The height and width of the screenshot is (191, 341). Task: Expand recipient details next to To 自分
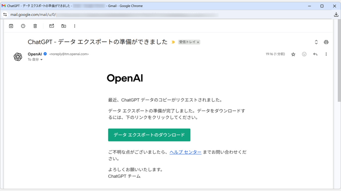pos(41,60)
